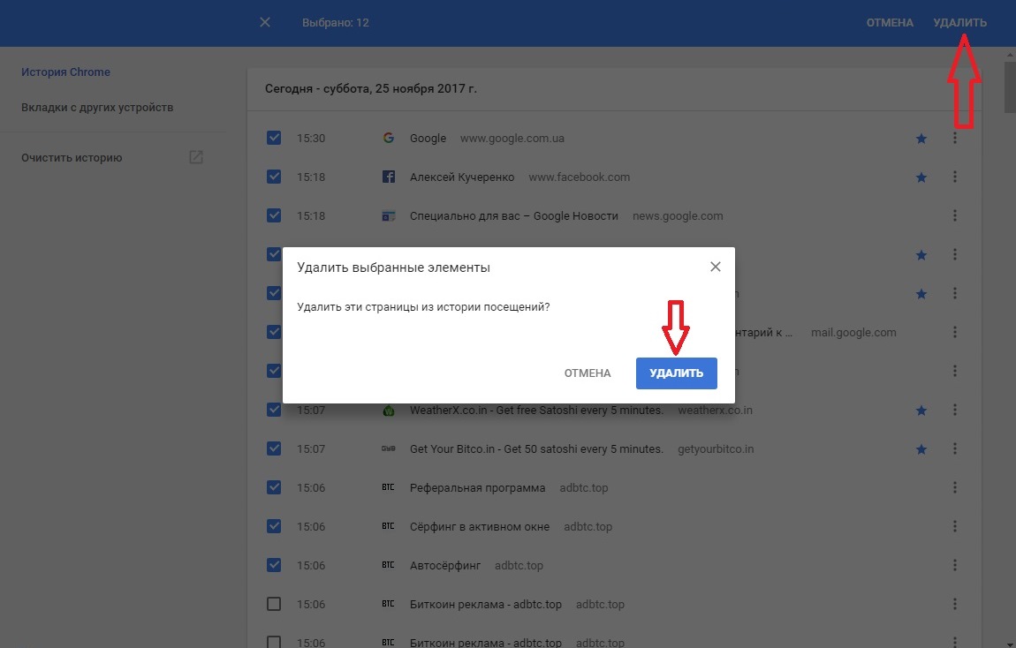1016x648 pixels.
Task: Uncheck the Google Новости entry checkbox
Action: (x=274, y=215)
